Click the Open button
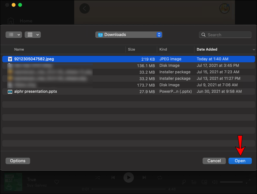 pos(240,161)
